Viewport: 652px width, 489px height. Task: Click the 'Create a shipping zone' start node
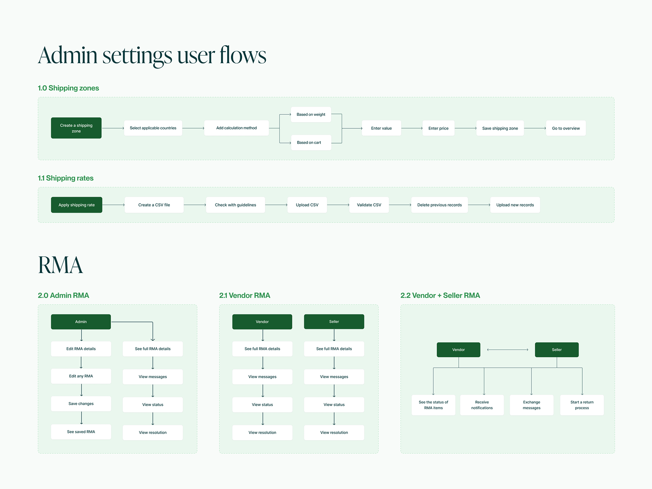click(x=76, y=128)
